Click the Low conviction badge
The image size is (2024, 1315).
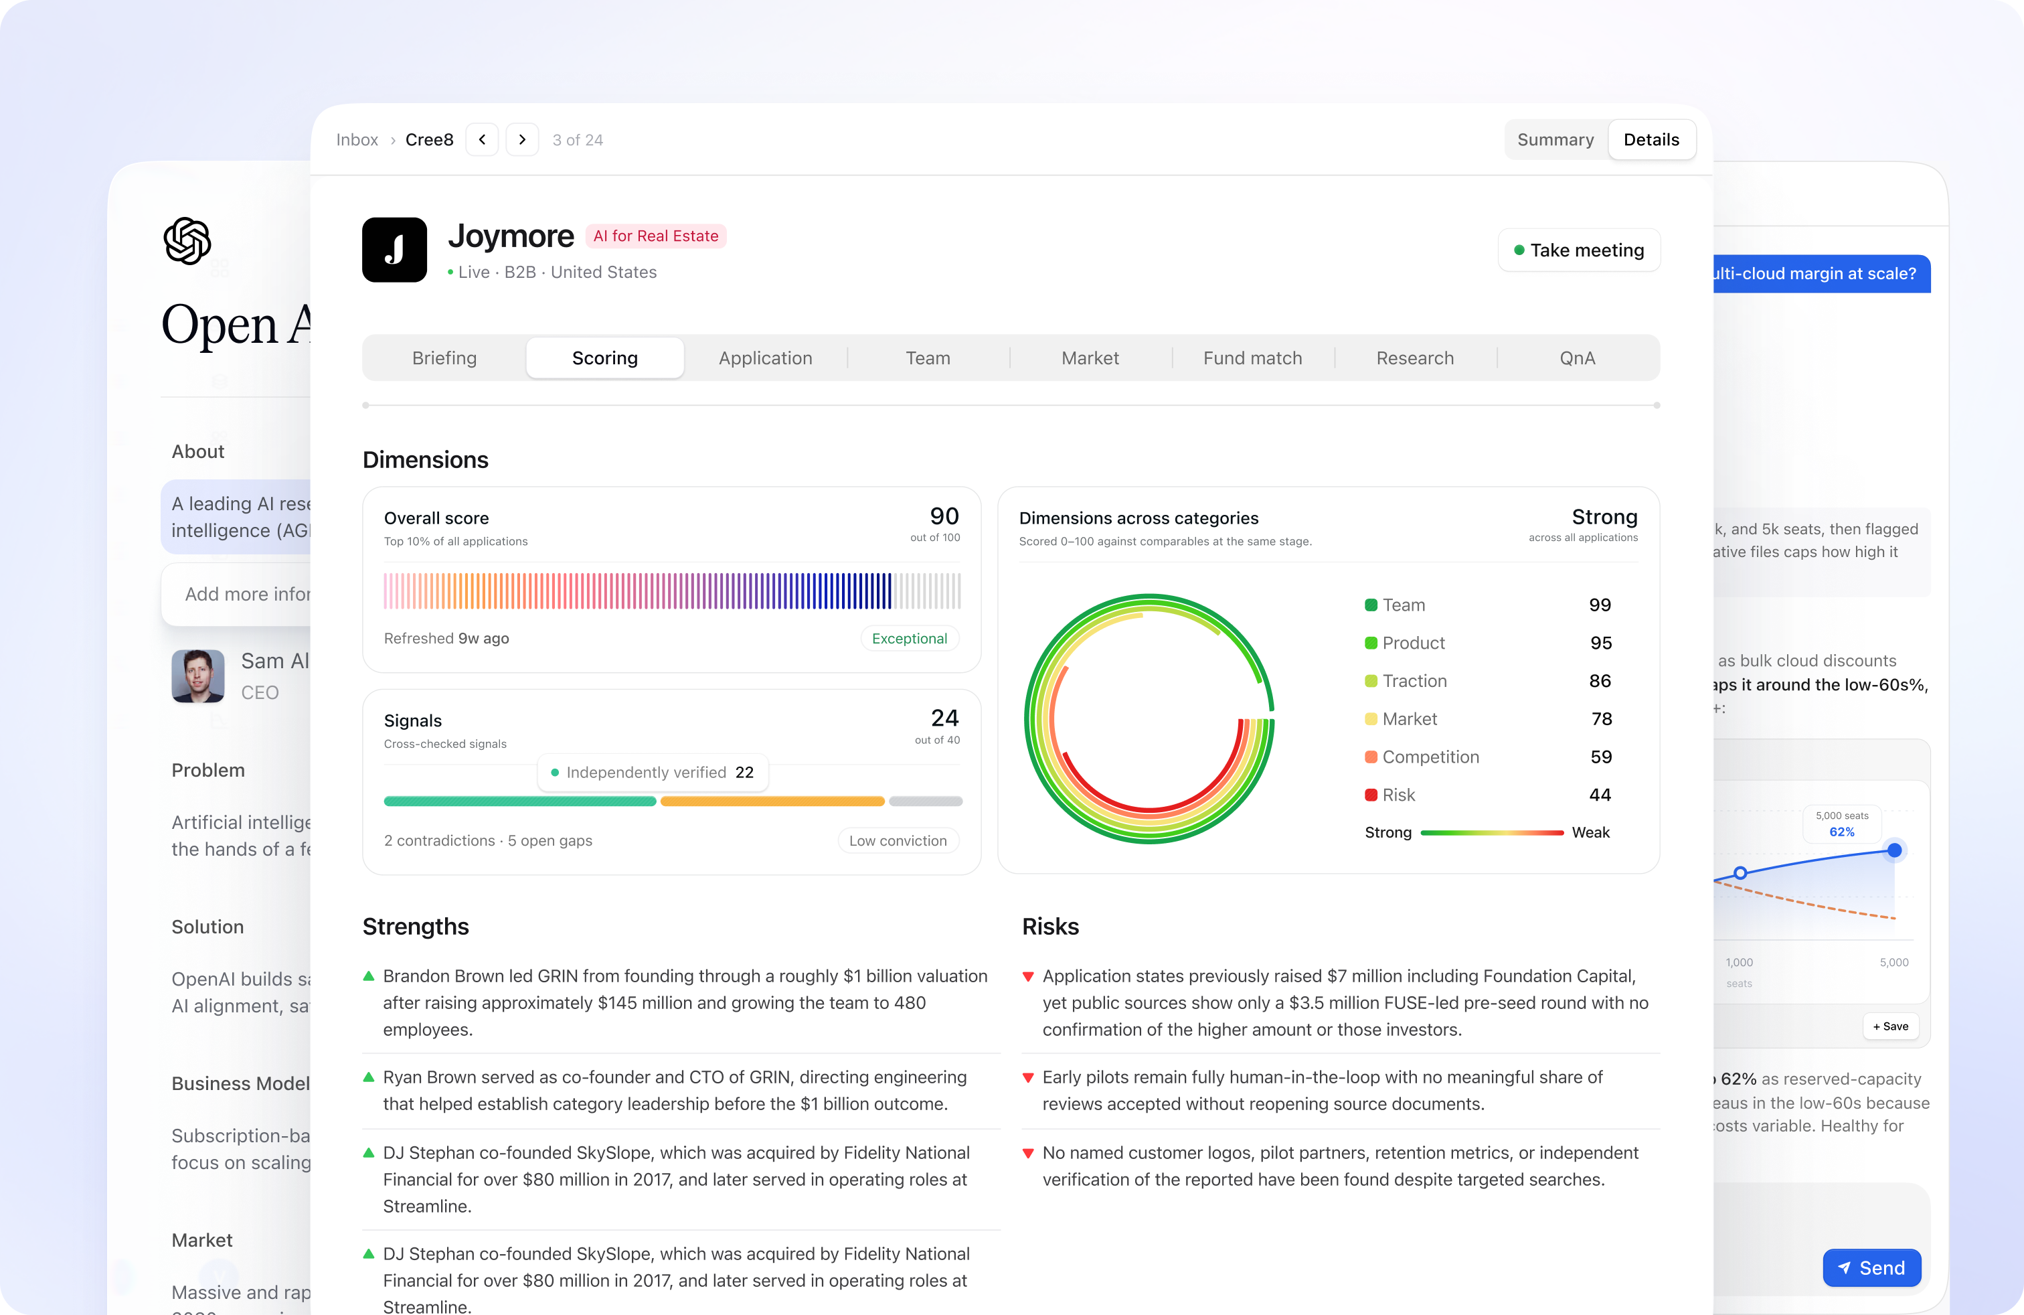point(898,840)
